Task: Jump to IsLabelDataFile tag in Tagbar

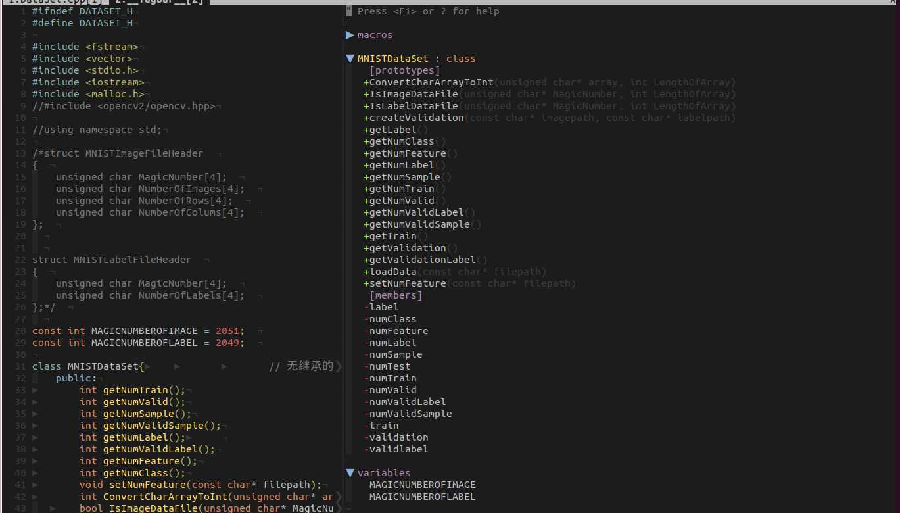Action: (x=414, y=106)
